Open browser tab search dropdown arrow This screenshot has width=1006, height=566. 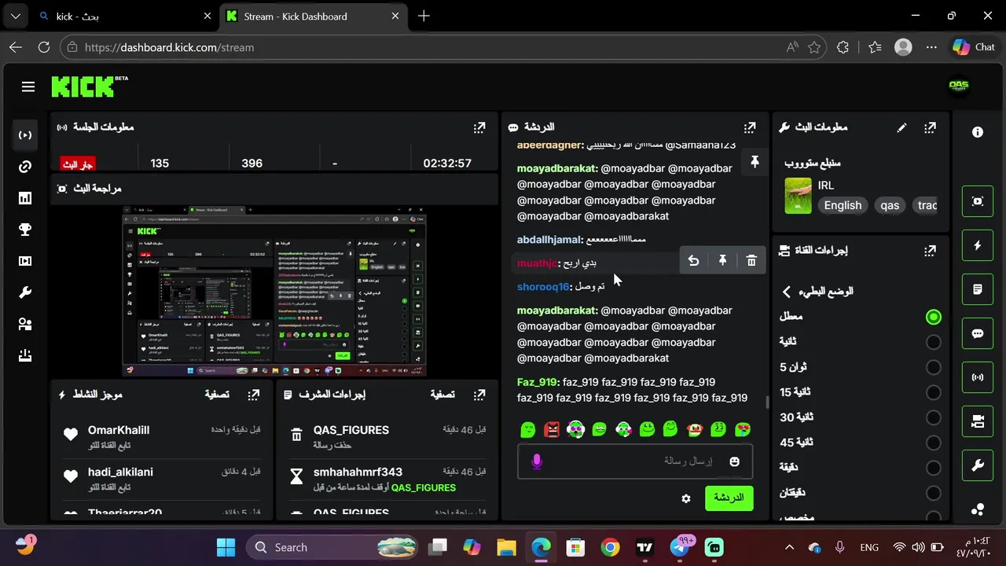pos(16,16)
